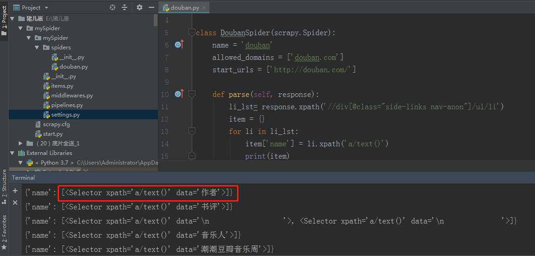Collapse the Python 3.7 library node
This screenshot has width=535, height=256.
coord(21,163)
